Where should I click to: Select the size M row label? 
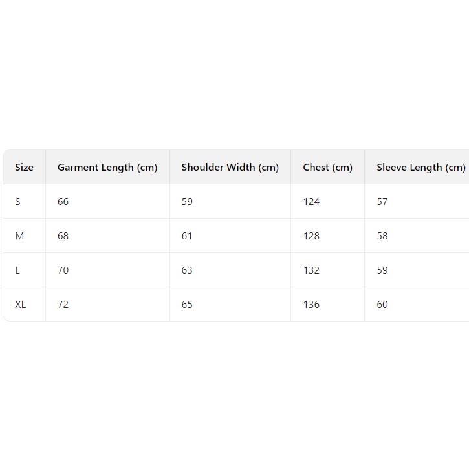click(19, 236)
